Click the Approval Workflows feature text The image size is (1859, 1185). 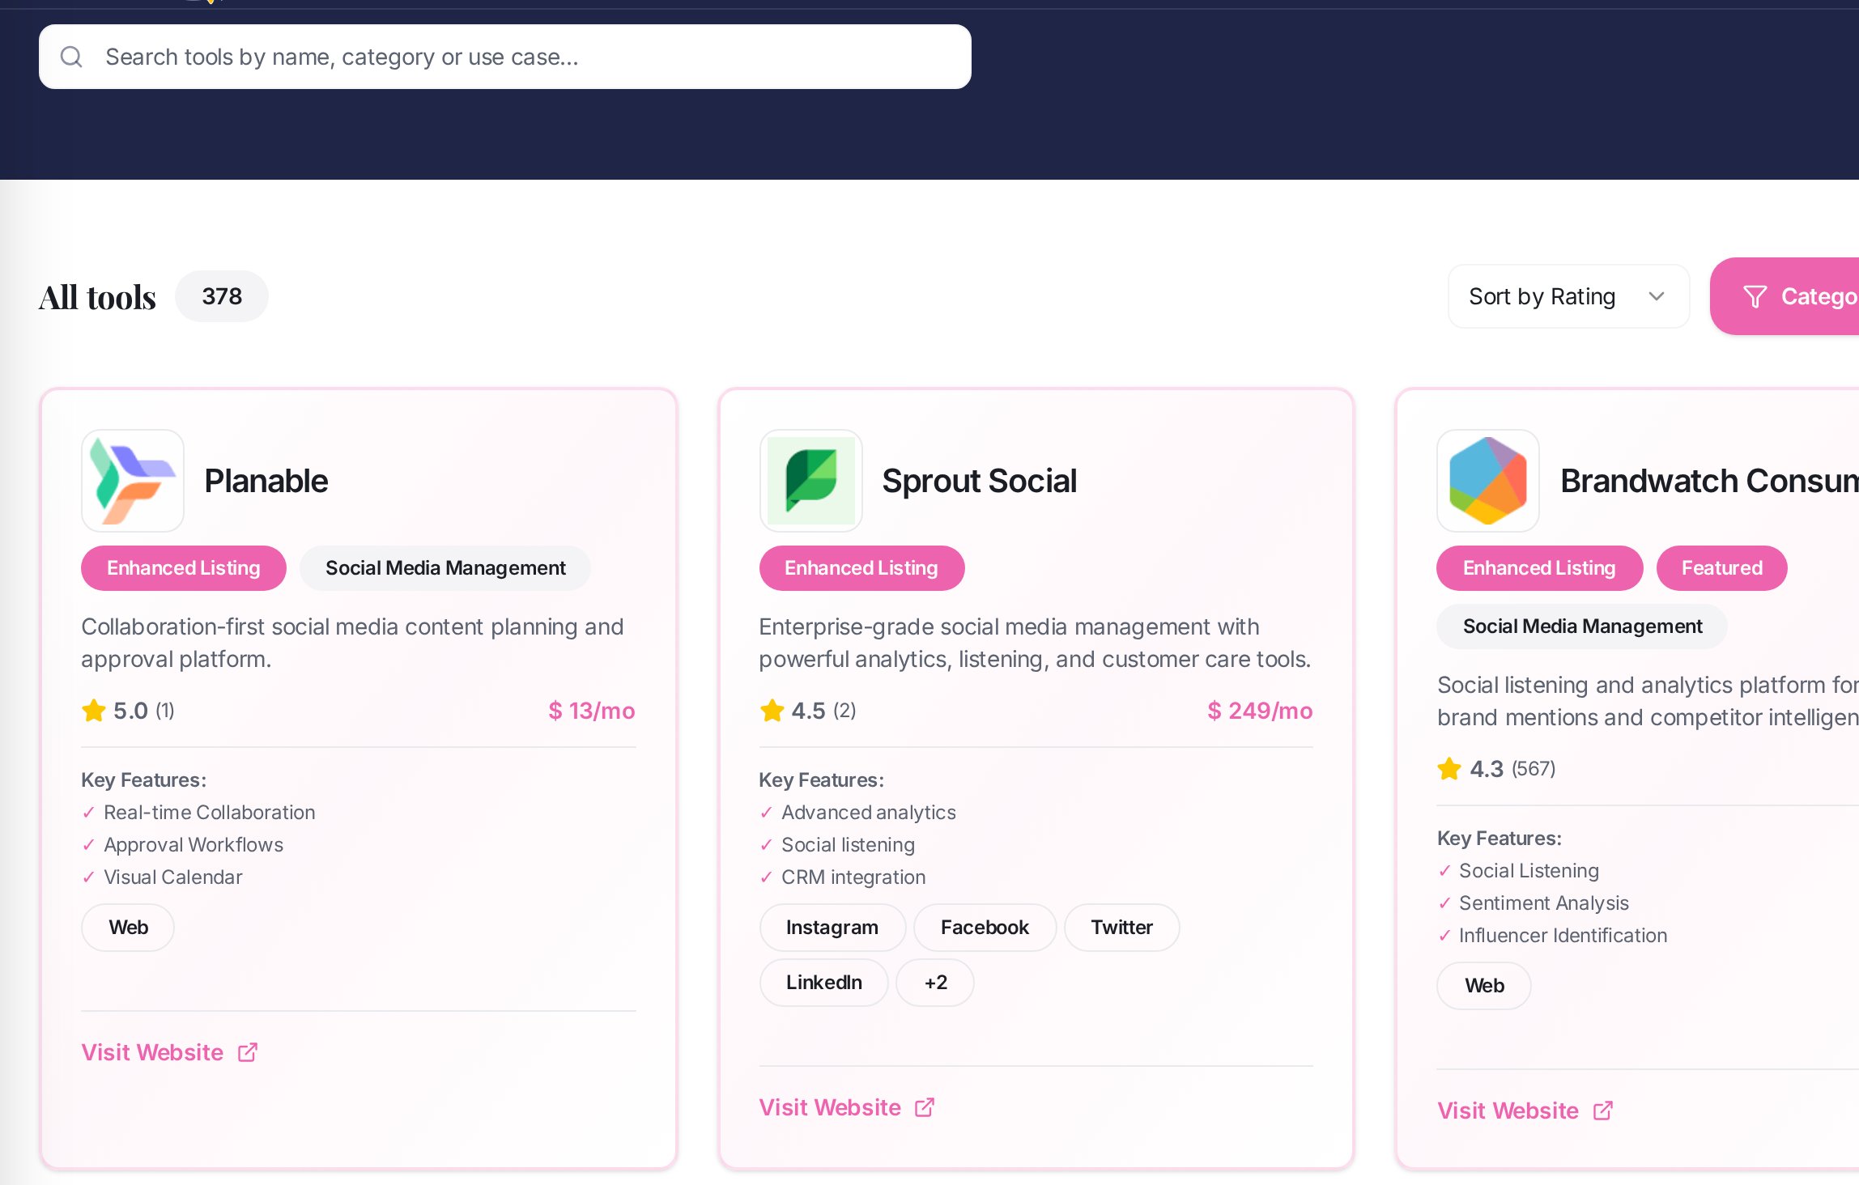194,845
